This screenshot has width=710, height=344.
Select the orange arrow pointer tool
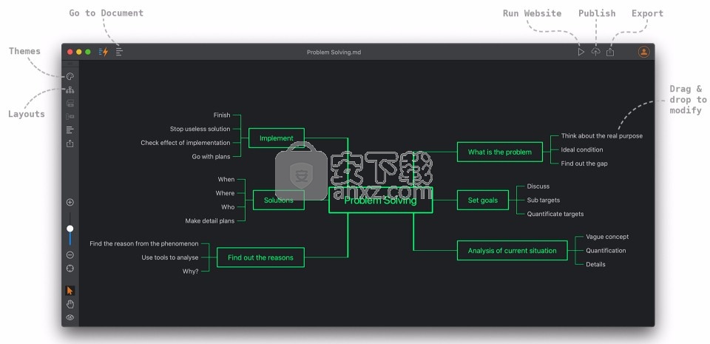(x=70, y=291)
